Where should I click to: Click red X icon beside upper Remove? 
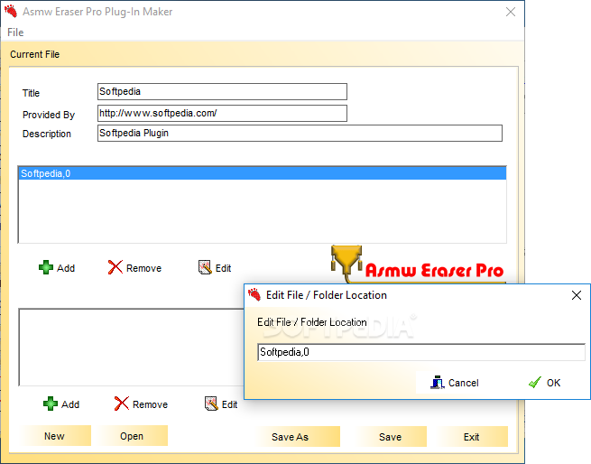pyautogui.click(x=115, y=267)
